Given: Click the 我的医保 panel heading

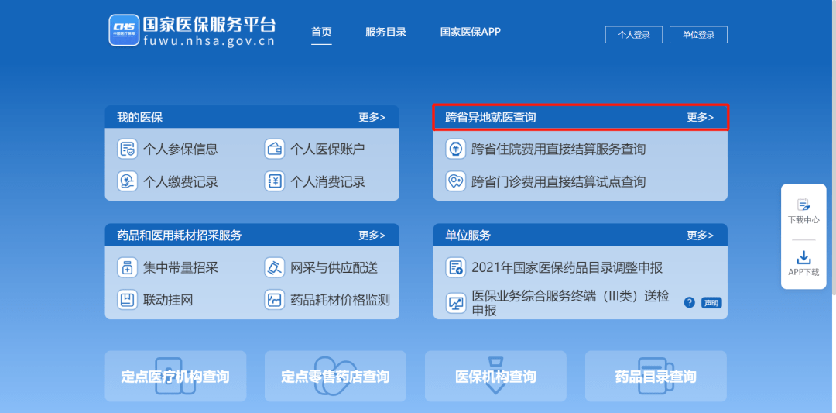Looking at the screenshot, I should click(139, 117).
